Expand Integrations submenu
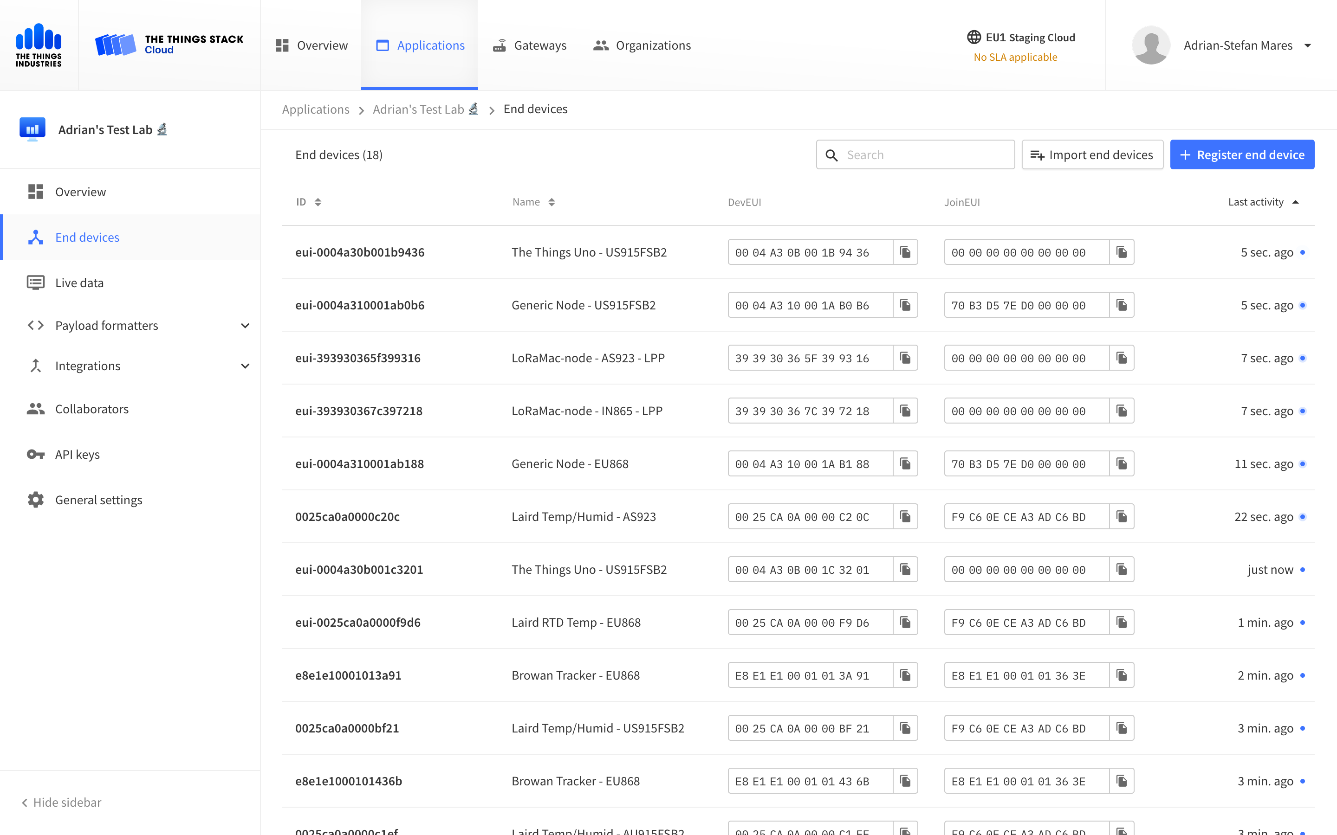Viewport: 1337px width, 835px height. (x=245, y=366)
